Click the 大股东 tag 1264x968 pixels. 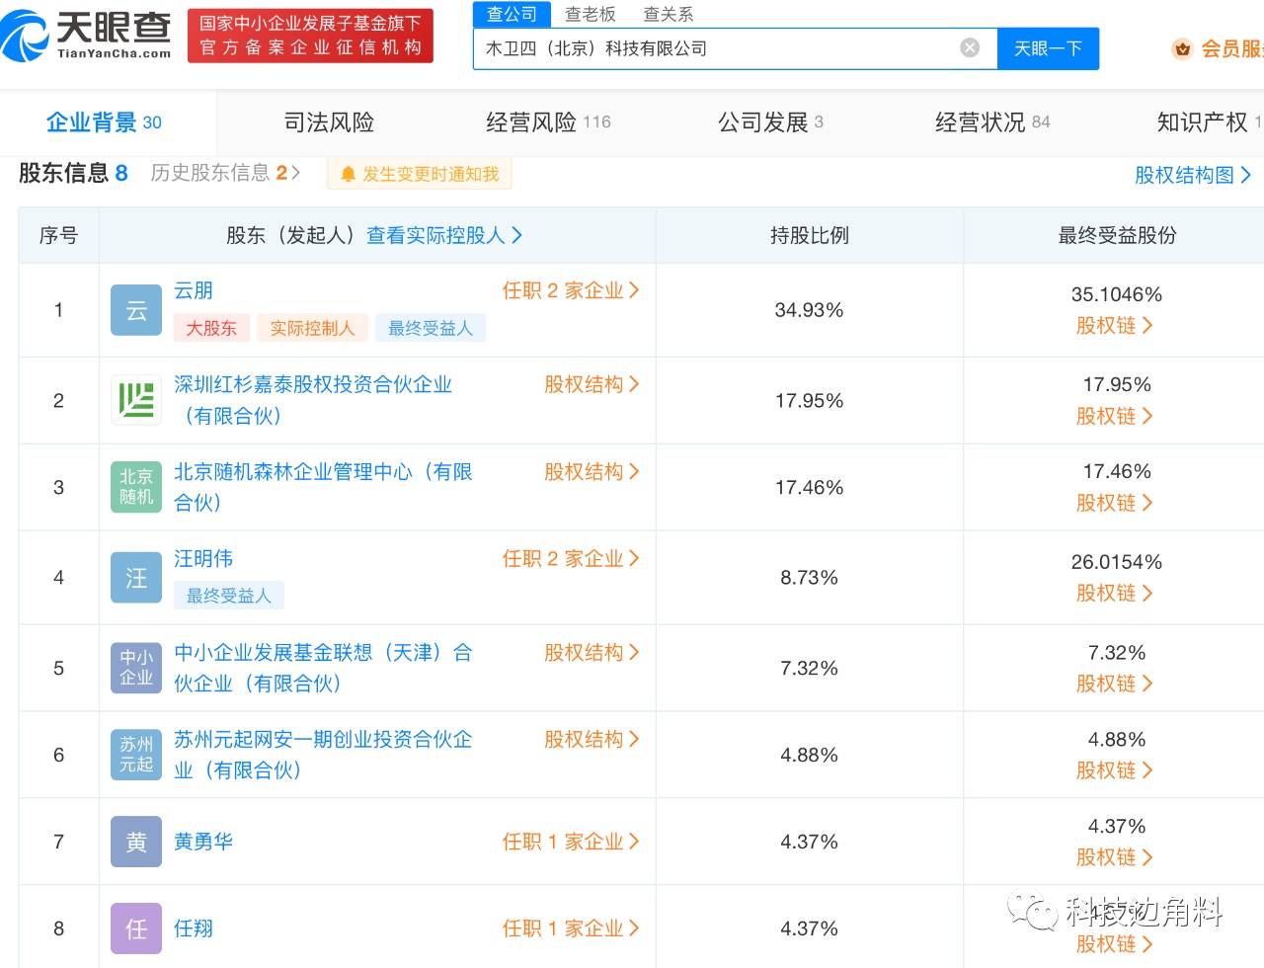pyautogui.click(x=211, y=328)
